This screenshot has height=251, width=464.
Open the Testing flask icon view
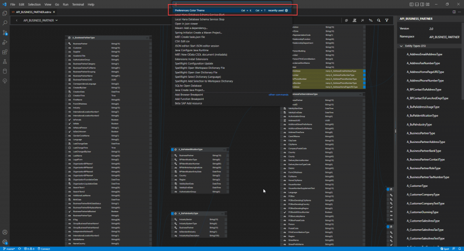pyautogui.click(x=5, y=62)
